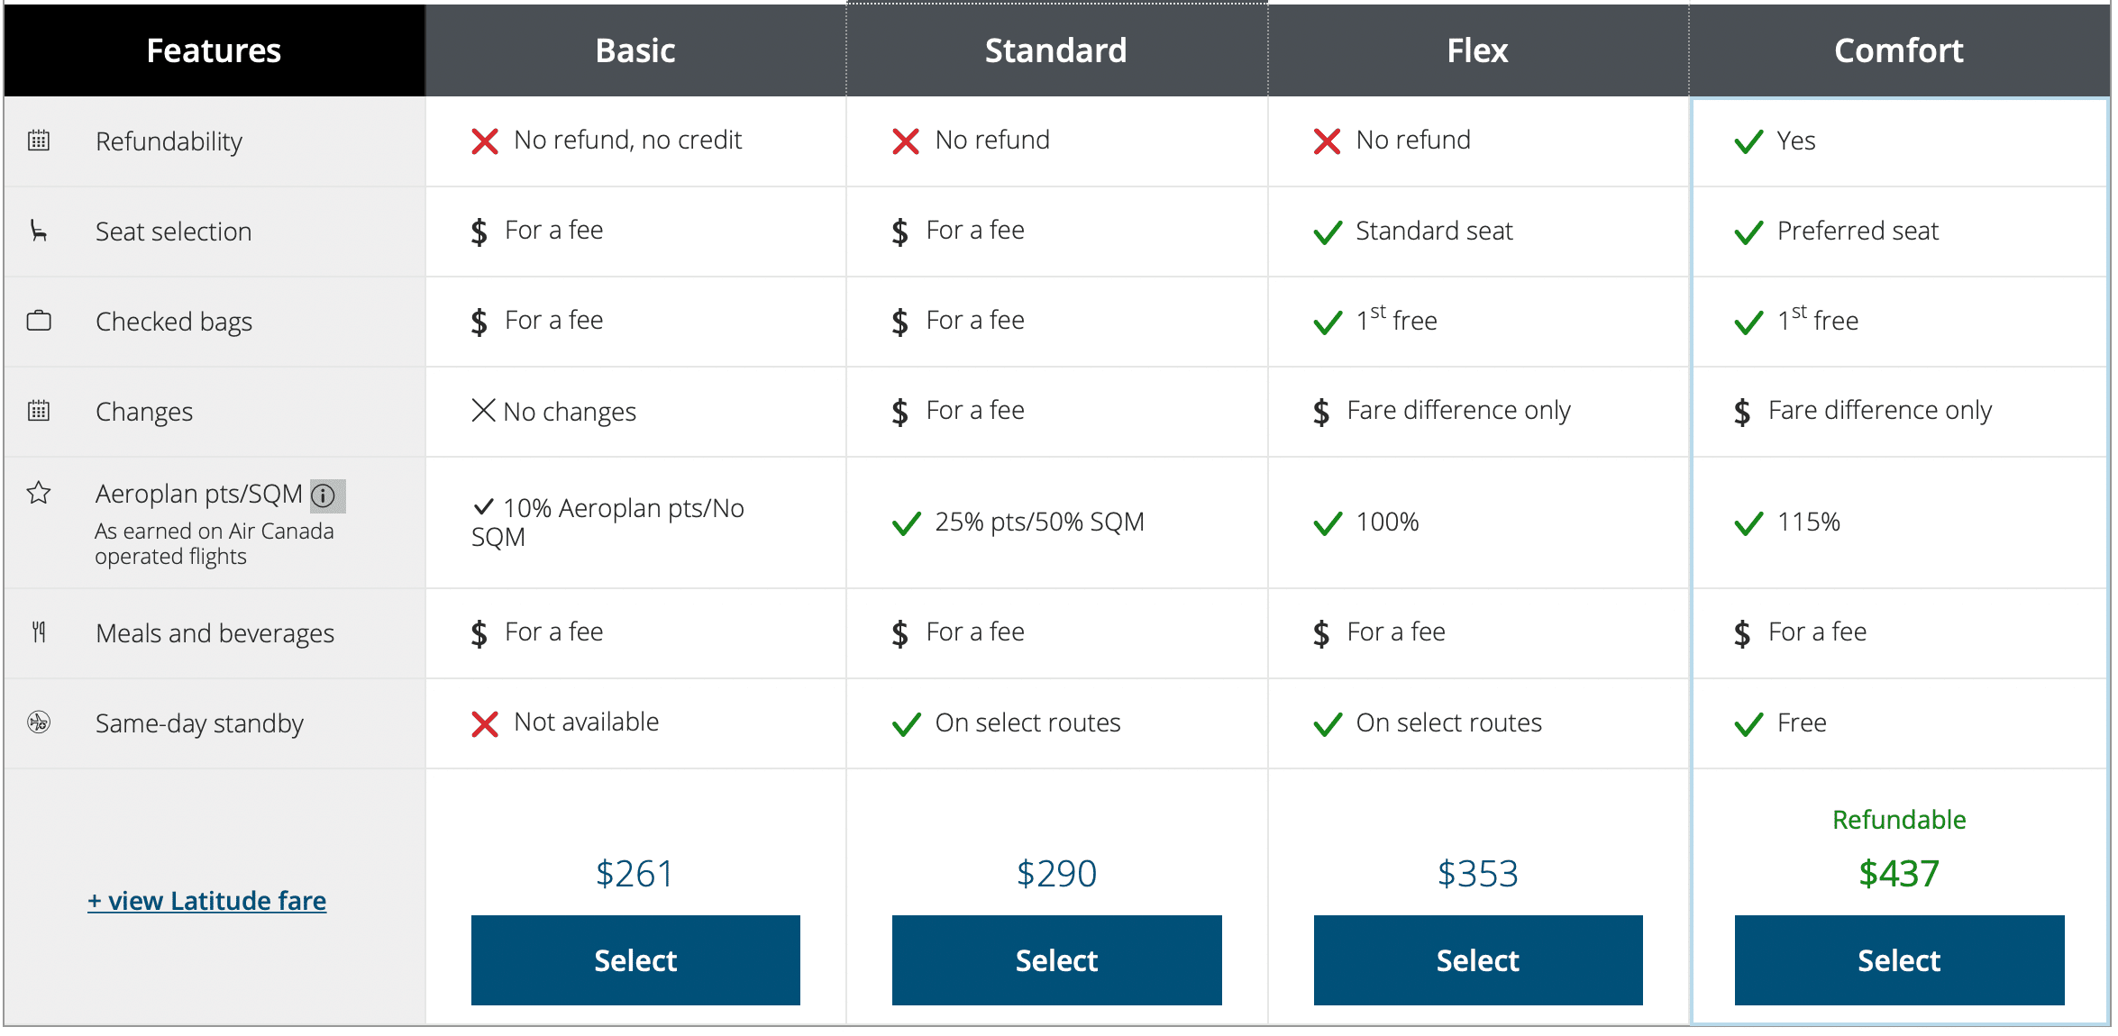Expand the view Latitude fare link

(x=206, y=901)
